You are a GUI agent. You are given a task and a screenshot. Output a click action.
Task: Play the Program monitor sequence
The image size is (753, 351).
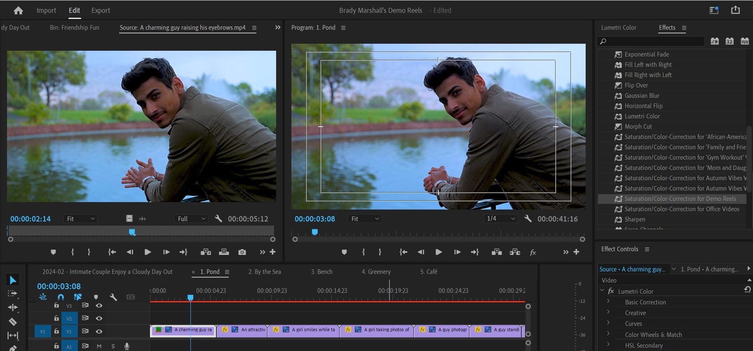(439, 252)
